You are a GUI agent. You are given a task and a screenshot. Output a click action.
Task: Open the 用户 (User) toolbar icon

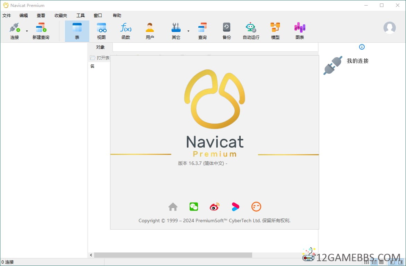tap(150, 31)
